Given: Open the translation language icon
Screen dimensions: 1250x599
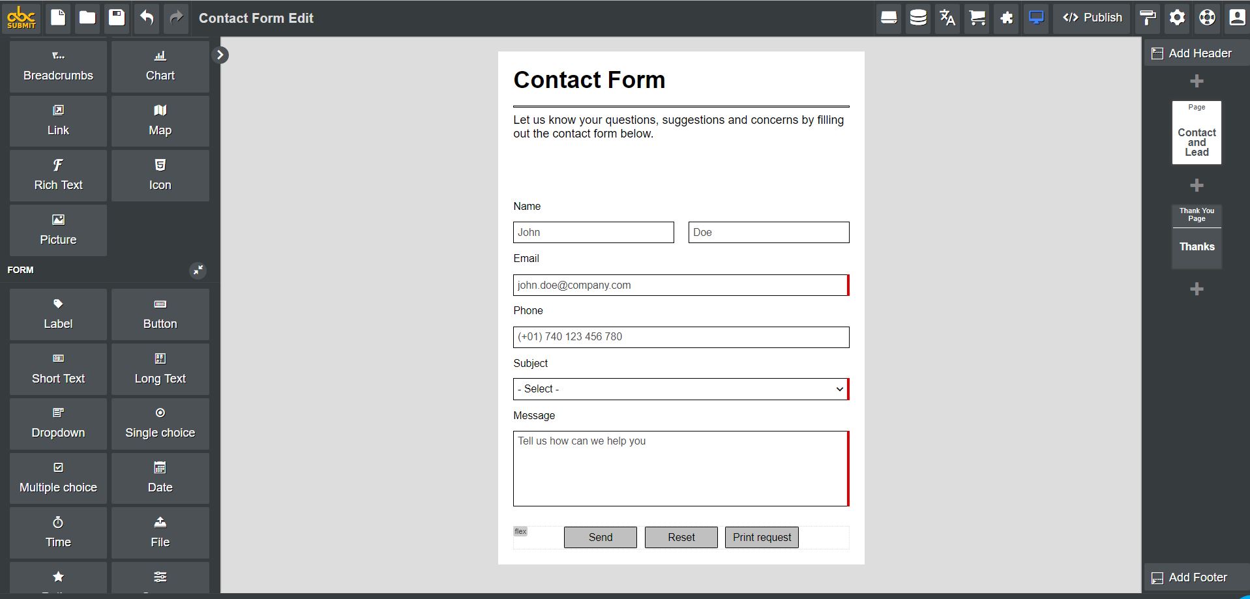Looking at the screenshot, I should click(x=947, y=18).
